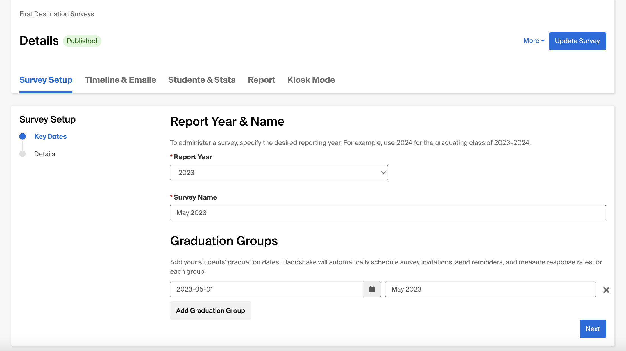This screenshot has height=351, width=626.
Task: Click the Report Year & Name heading
Action: pos(227,122)
